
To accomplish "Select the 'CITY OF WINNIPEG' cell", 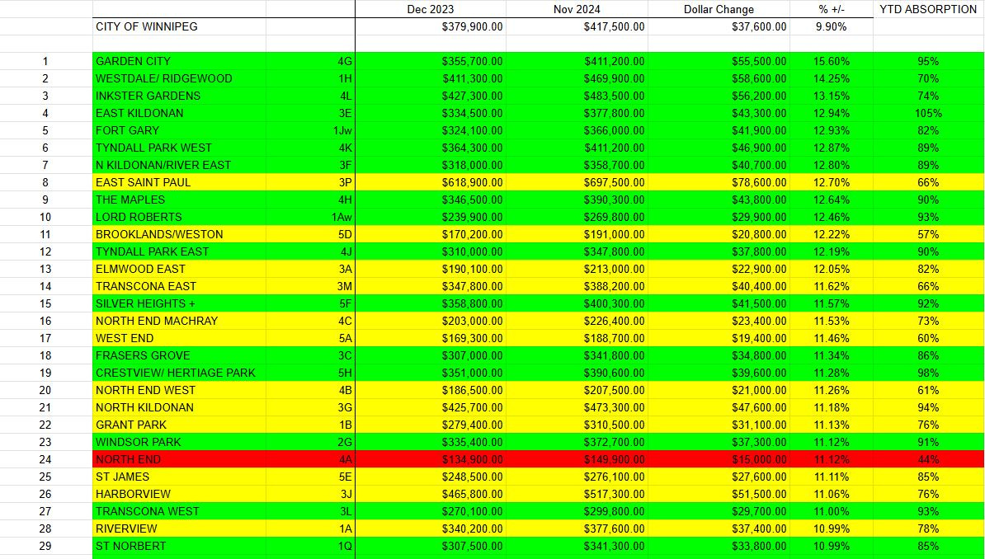I will pyautogui.click(x=179, y=26).
